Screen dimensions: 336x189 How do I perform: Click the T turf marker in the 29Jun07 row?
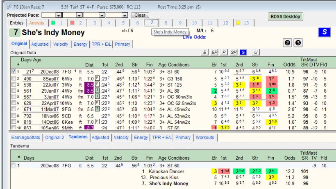(97, 91)
